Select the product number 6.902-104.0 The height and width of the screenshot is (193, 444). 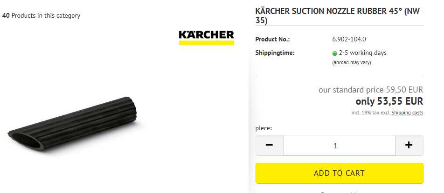coord(349,39)
